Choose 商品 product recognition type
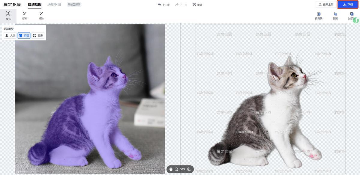This screenshot has height=175, width=360. click(24, 36)
